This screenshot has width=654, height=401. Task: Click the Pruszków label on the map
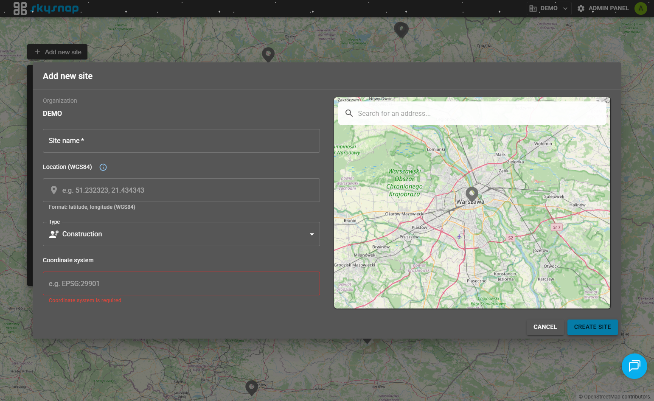coord(409,237)
